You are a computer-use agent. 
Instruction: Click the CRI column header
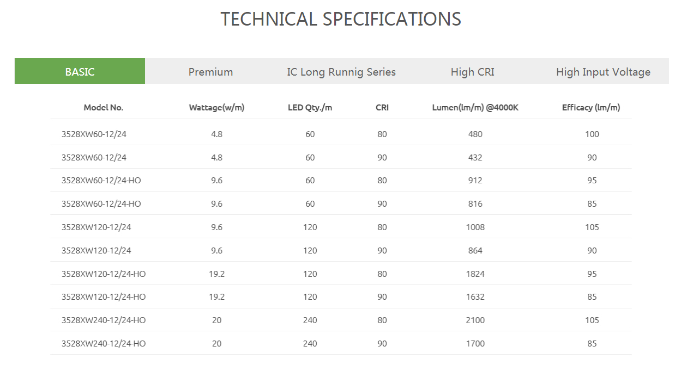[x=382, y=108]
